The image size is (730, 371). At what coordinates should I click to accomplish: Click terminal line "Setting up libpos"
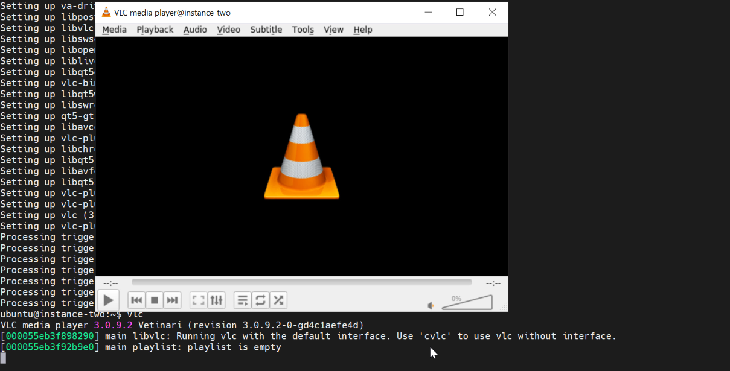click(x=48, y=17)
